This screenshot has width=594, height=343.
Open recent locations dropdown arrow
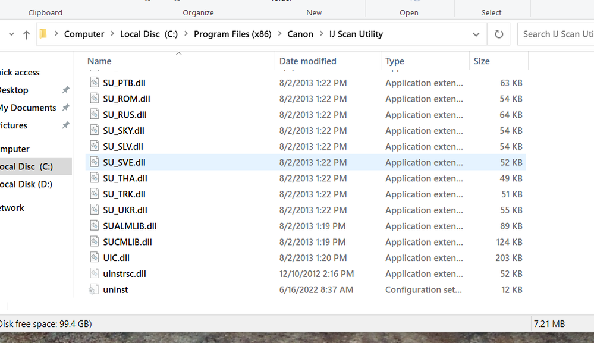[x=11, y=34]
